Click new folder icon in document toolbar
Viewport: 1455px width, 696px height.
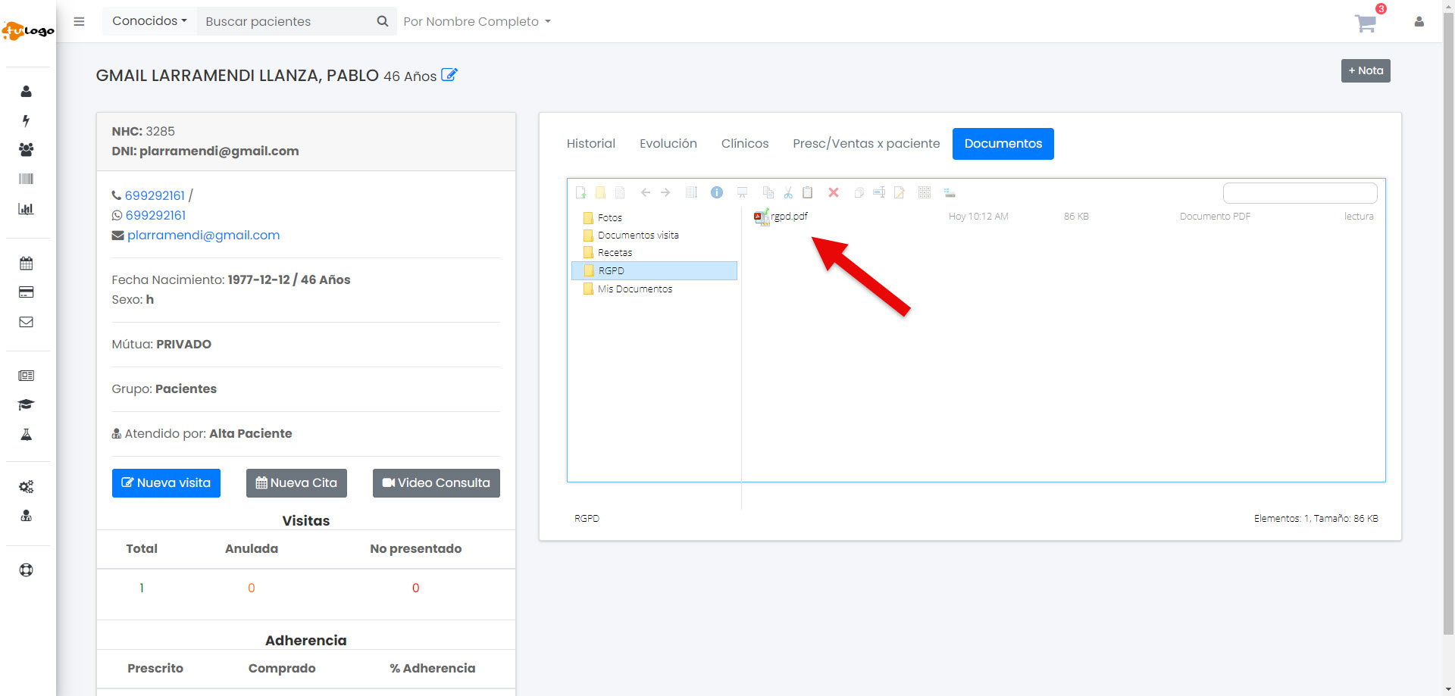(600, 192)
